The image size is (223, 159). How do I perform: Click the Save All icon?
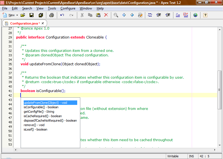[x=41, y=15]
